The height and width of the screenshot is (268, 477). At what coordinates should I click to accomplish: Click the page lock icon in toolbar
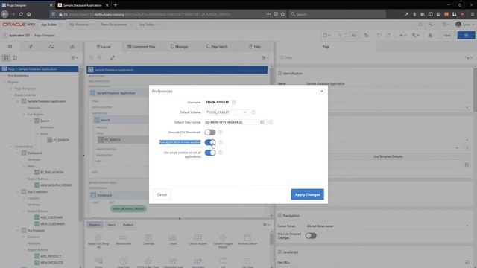(x=366, y=35)
